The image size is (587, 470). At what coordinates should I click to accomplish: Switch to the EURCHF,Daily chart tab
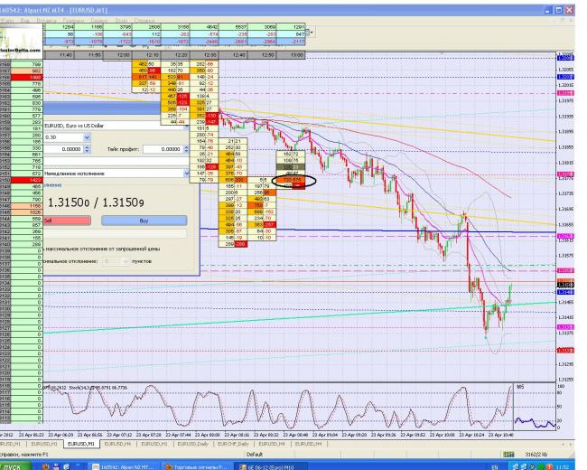point(233,444)
